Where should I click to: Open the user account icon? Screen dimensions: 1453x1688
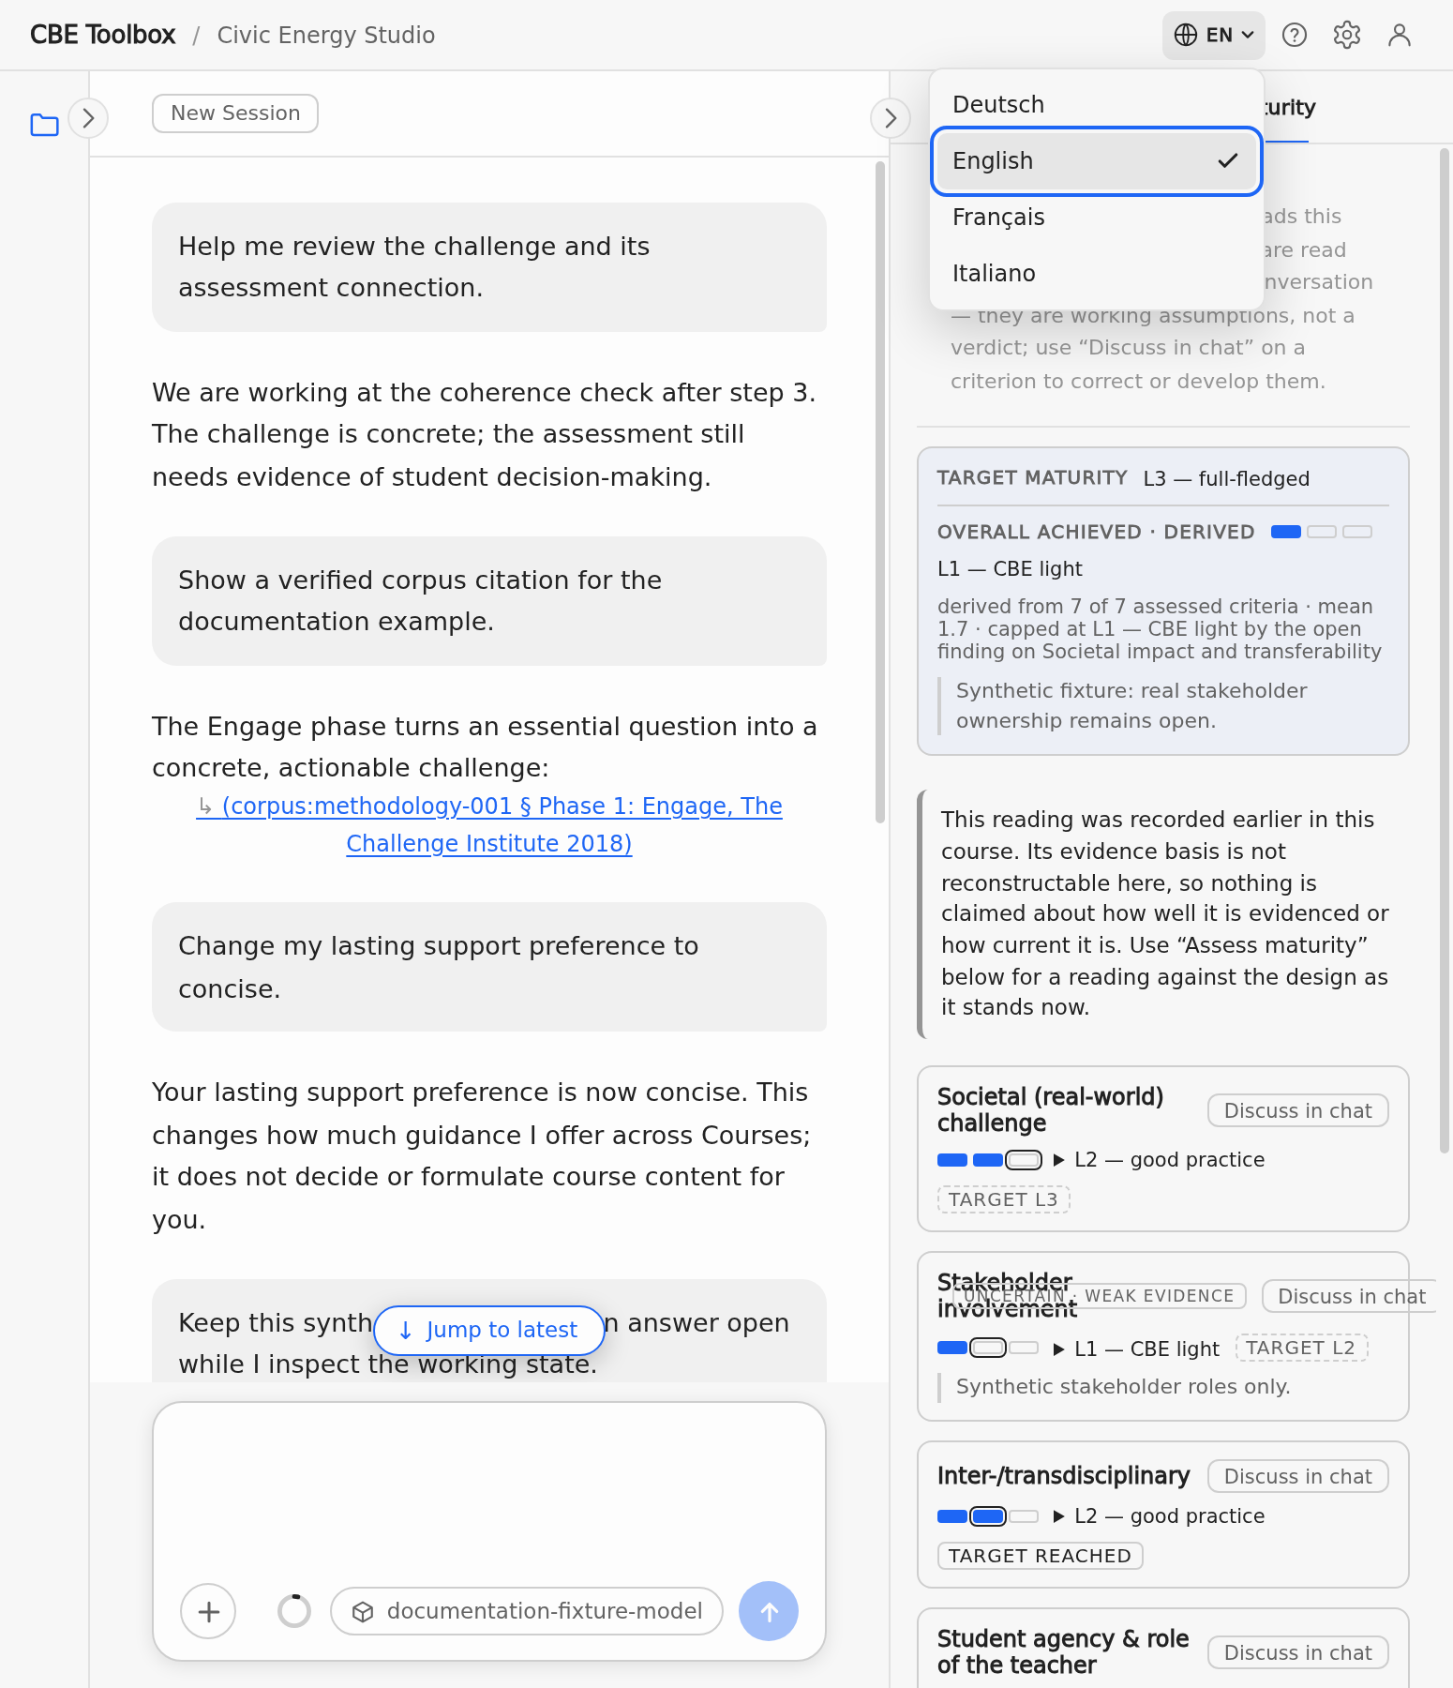point(1400,36)
